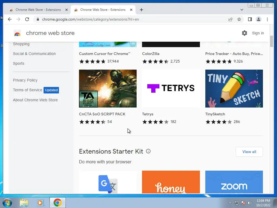277x208 pixels.
Task: Open Terms of Service link
Action: (x=28, y=90)
